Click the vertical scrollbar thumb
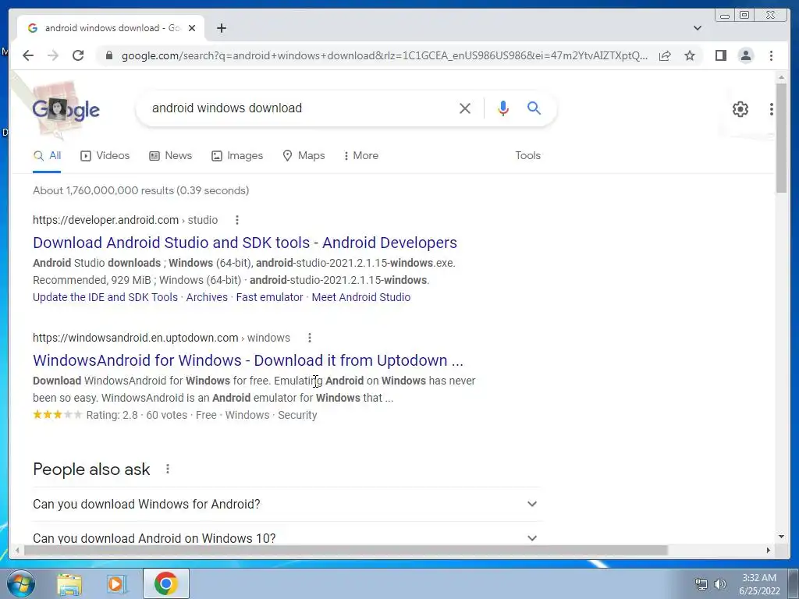 click(781, 137)
